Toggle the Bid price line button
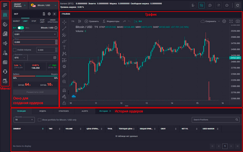The width and height of the screenshot is (243, 152). (138, 21)
